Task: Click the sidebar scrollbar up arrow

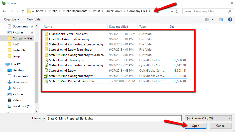Action: coord(36,26)
